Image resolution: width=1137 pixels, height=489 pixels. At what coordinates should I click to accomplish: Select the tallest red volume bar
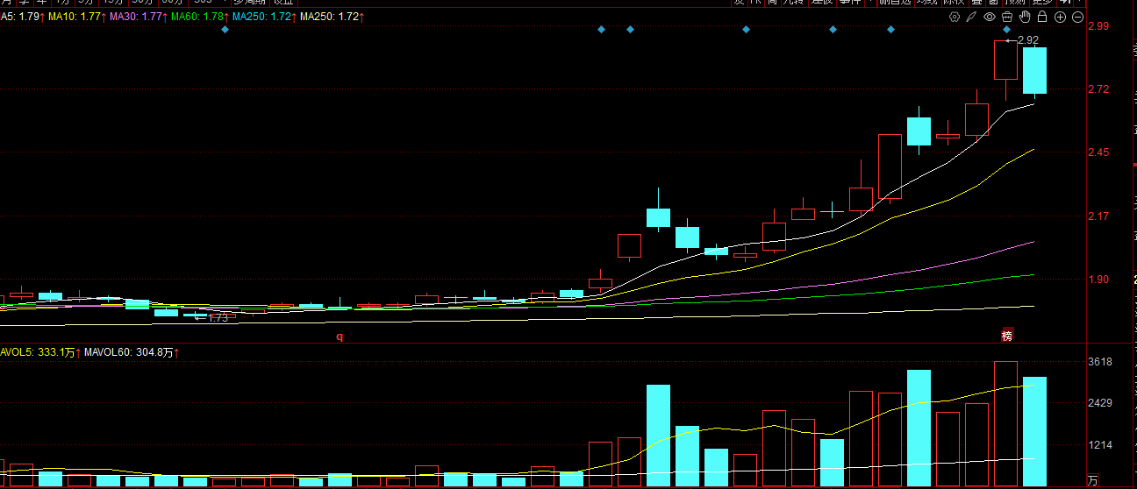coord(1005,424)
